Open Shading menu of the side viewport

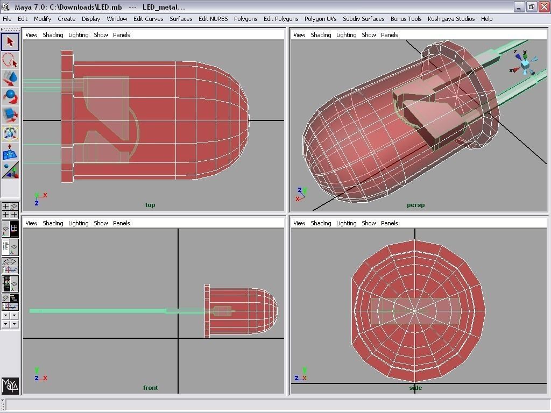[321, 223]
